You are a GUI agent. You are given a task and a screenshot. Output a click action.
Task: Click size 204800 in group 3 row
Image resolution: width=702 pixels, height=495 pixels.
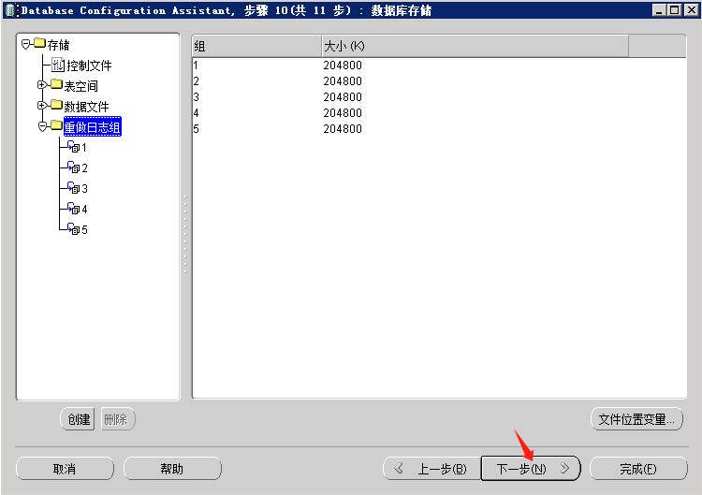[x=343, y=97]
